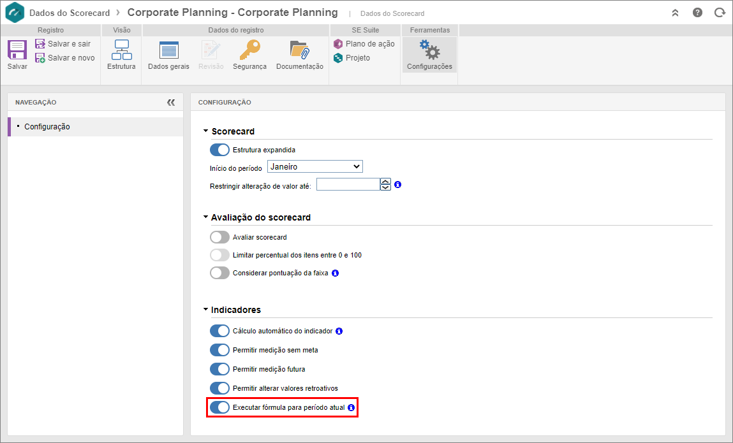Collapse the Indicadores section

205,309
